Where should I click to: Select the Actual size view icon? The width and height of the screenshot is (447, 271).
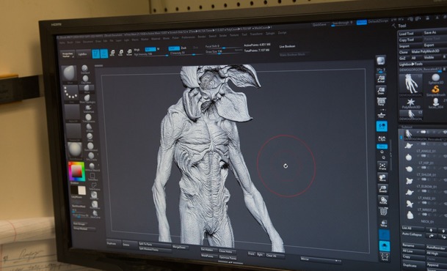[381, 79]
